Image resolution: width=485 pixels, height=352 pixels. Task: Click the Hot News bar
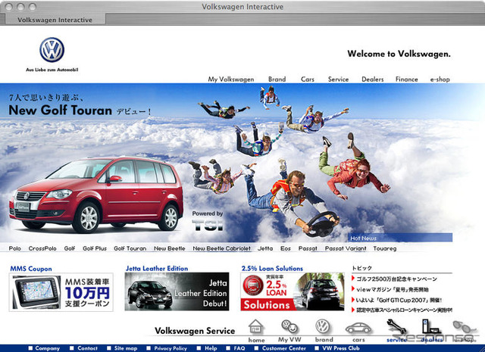tap(400, 238)
